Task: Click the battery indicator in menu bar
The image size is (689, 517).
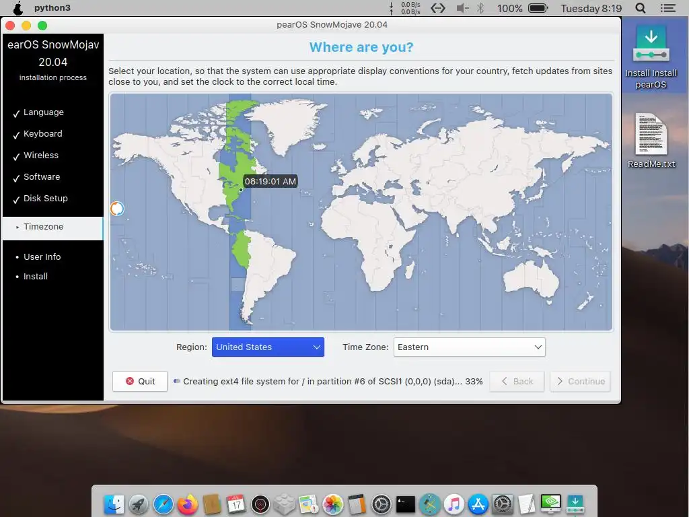Action: click(538, 8)
